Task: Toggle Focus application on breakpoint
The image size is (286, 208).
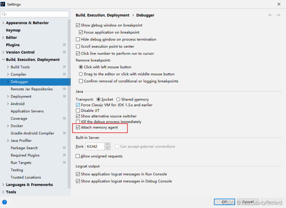Action: point(81,32)
